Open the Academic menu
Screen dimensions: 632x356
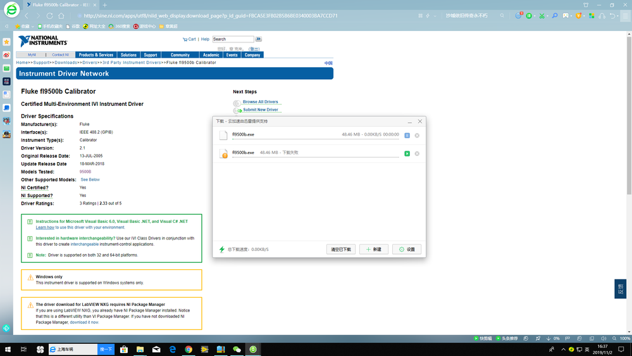tap(211, 55)
